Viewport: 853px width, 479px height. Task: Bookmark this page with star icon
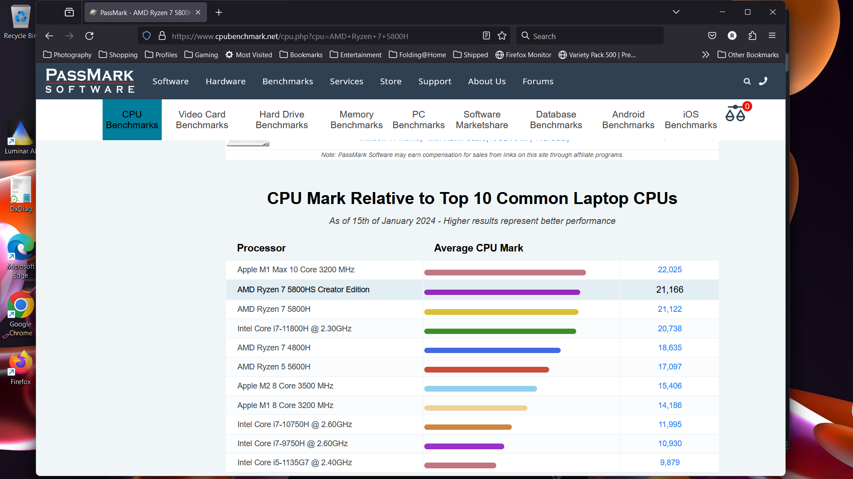[x=502, y=36]
